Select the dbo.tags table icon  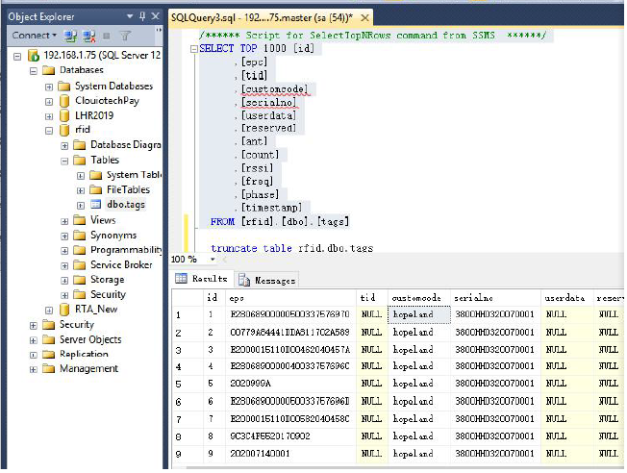click(95, 205)
